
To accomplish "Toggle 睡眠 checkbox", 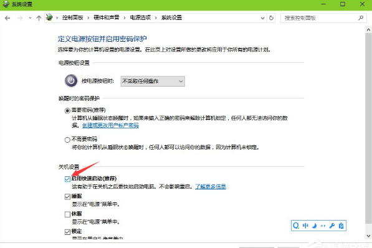I will point(67,197).
